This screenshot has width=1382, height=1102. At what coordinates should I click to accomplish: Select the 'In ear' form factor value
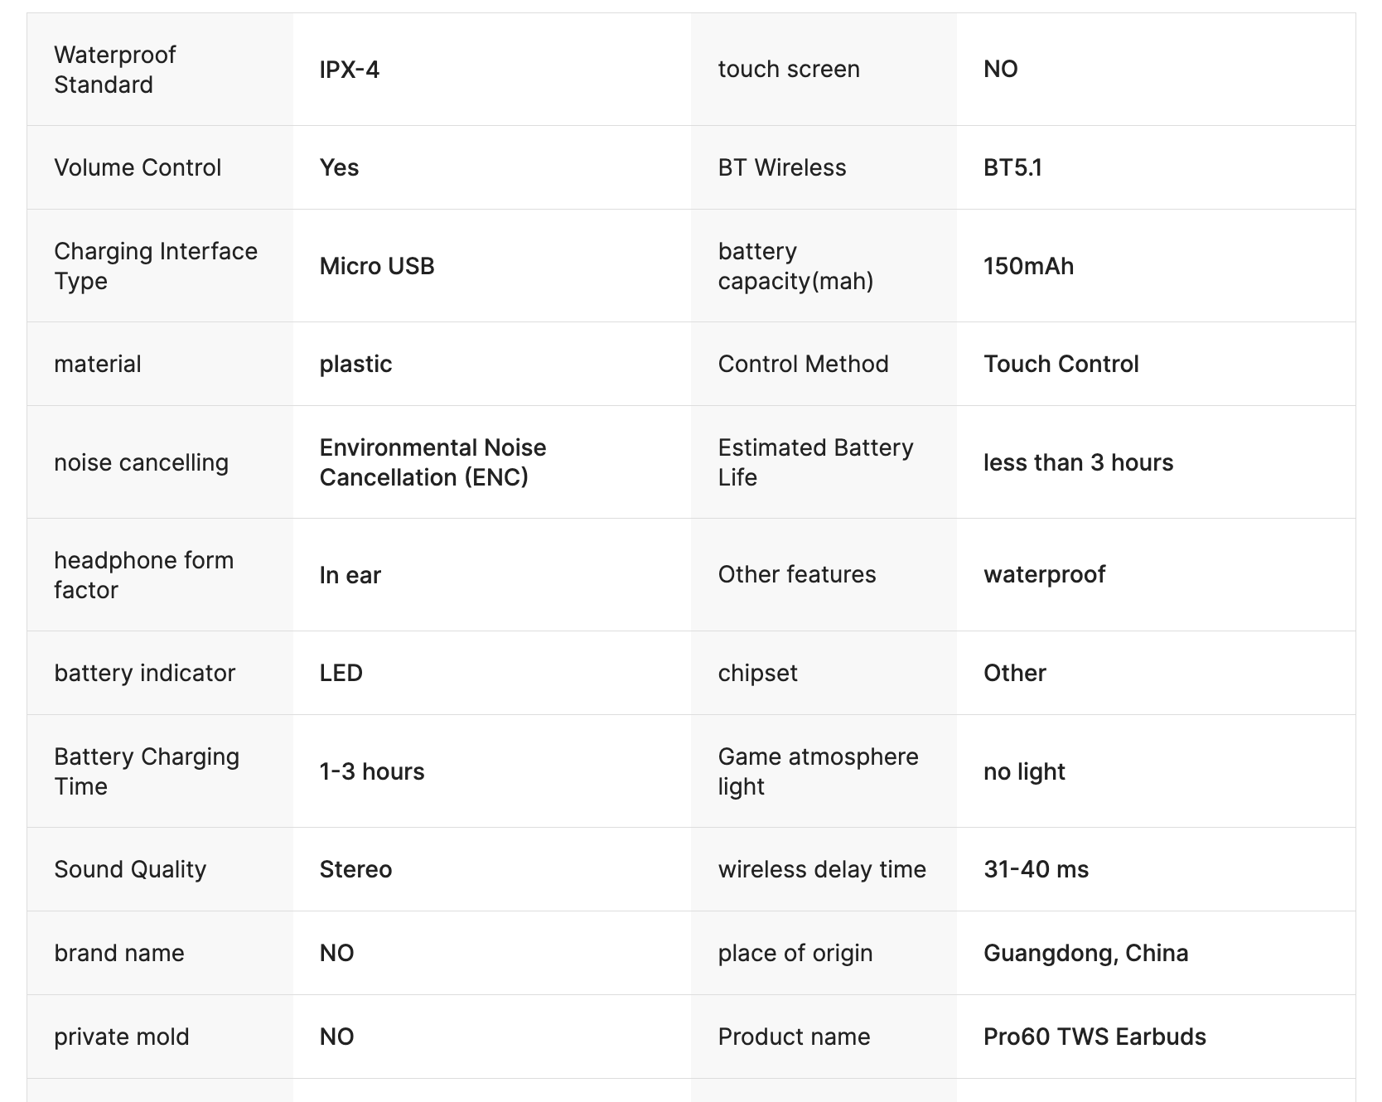[350, 575]
